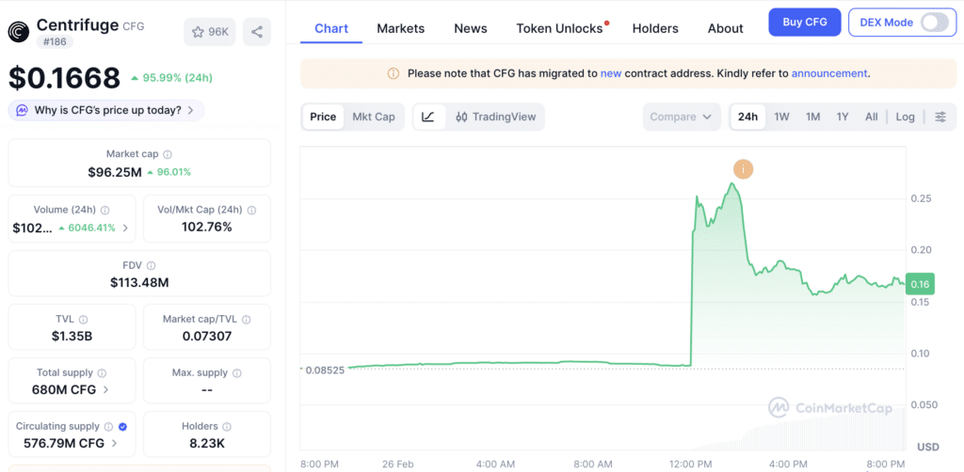Click the $0.1668 price text
This screenshot has width=964, height=472.
pos(65,79)
